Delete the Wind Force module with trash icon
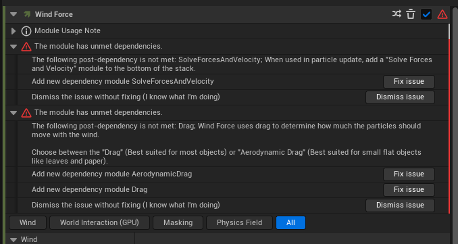458x244 pixels. tap(411, 14)
